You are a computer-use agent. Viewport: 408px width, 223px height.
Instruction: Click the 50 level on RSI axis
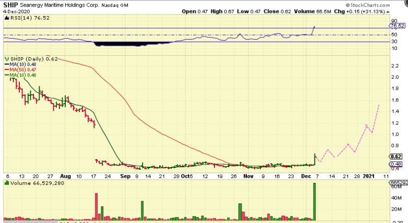point(394,34)
